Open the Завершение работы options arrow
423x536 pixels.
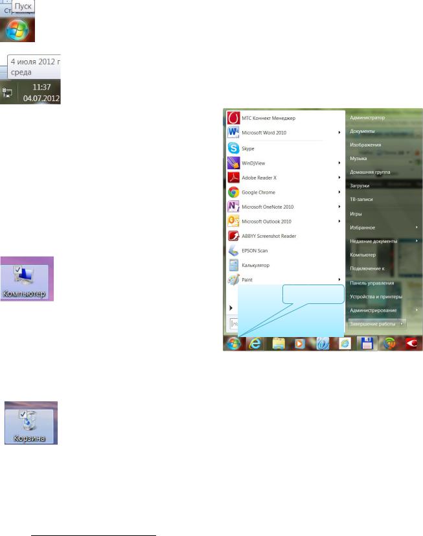(402, 323)
